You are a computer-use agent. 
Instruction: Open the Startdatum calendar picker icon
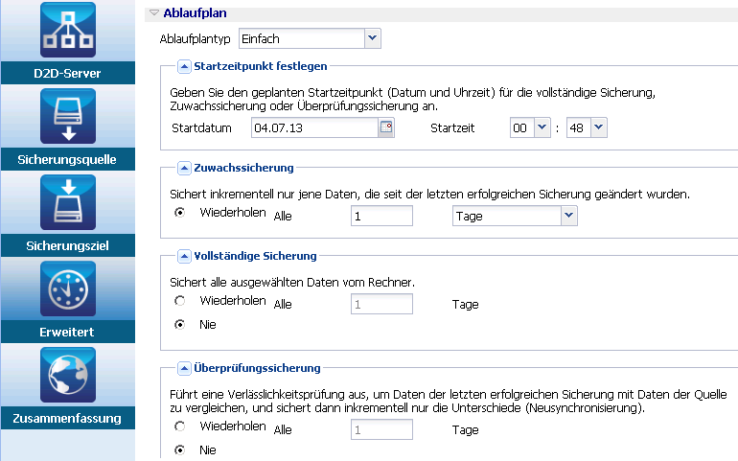point(386,128)
